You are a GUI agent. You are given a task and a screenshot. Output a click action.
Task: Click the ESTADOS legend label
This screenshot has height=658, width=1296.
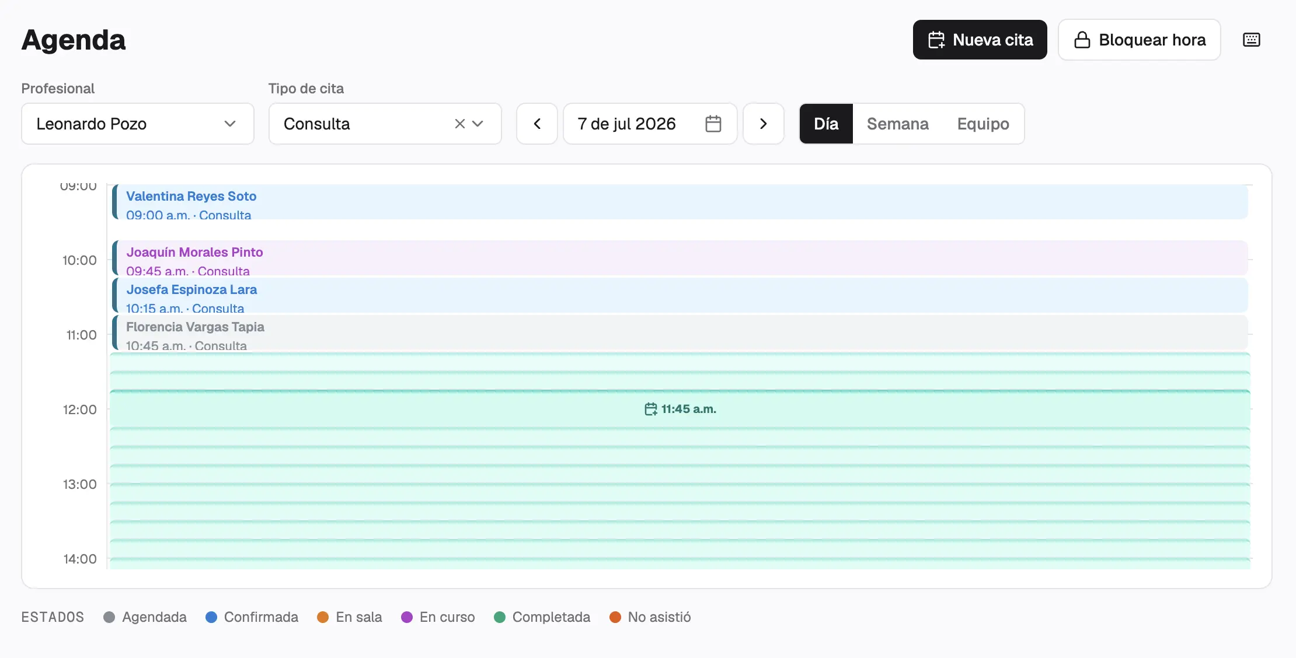(53, 617)
